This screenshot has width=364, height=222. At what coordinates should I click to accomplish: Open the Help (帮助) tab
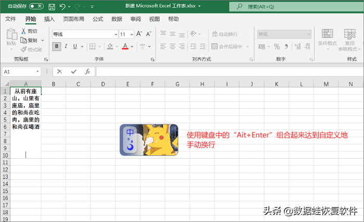[x=173, y=19]
